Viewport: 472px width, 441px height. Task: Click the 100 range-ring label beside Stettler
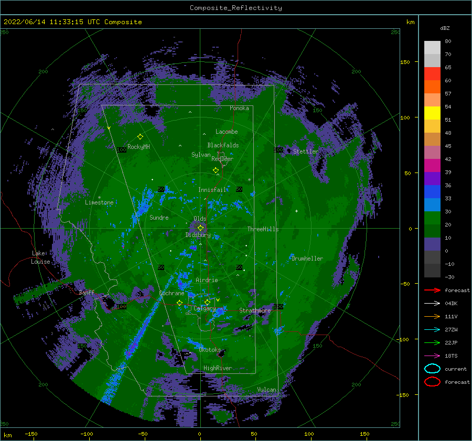pos(278,149)
